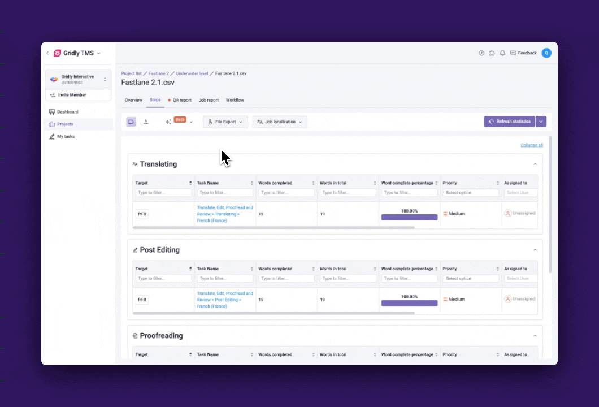Click the Translating 100% progress bar
The image size is (599, 407).
coord(409,217)
